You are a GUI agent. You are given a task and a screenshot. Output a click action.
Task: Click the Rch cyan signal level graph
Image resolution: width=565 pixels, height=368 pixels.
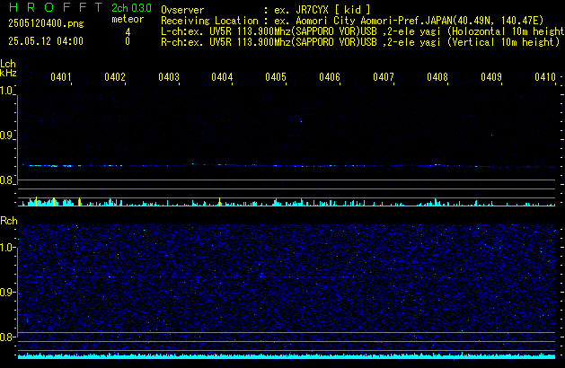pos(287,355)
